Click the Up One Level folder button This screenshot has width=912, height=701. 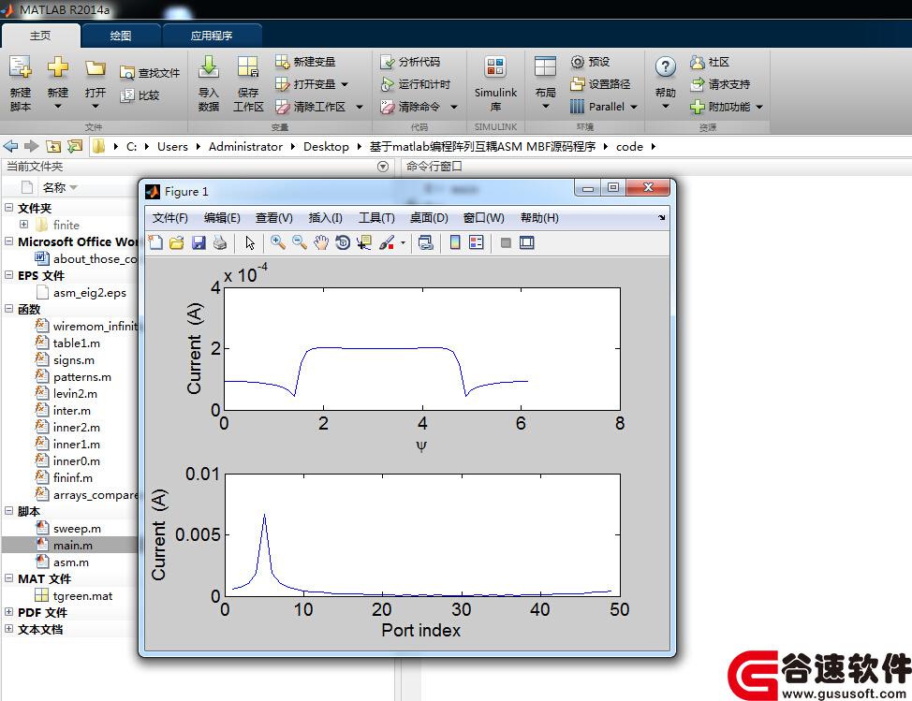(53, 147)
